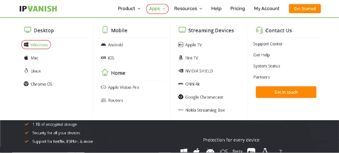Click the headphones icon beside Contact Us
339x153 pixels.
pyautogui.click(x=259, y=30)
